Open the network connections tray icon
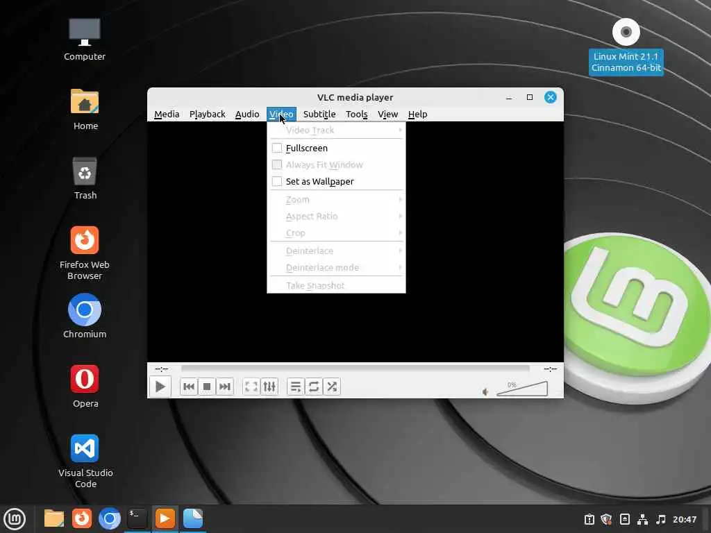 point(642,519)
